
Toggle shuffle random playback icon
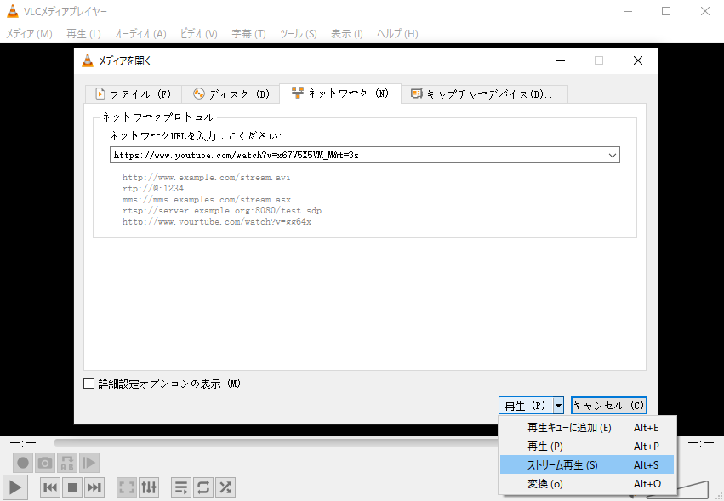(225, 487)
